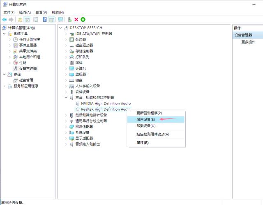This screenshot has width=263, height=205.
Task: Expand the 任务计划程序 node
Action: click(10, 39)
